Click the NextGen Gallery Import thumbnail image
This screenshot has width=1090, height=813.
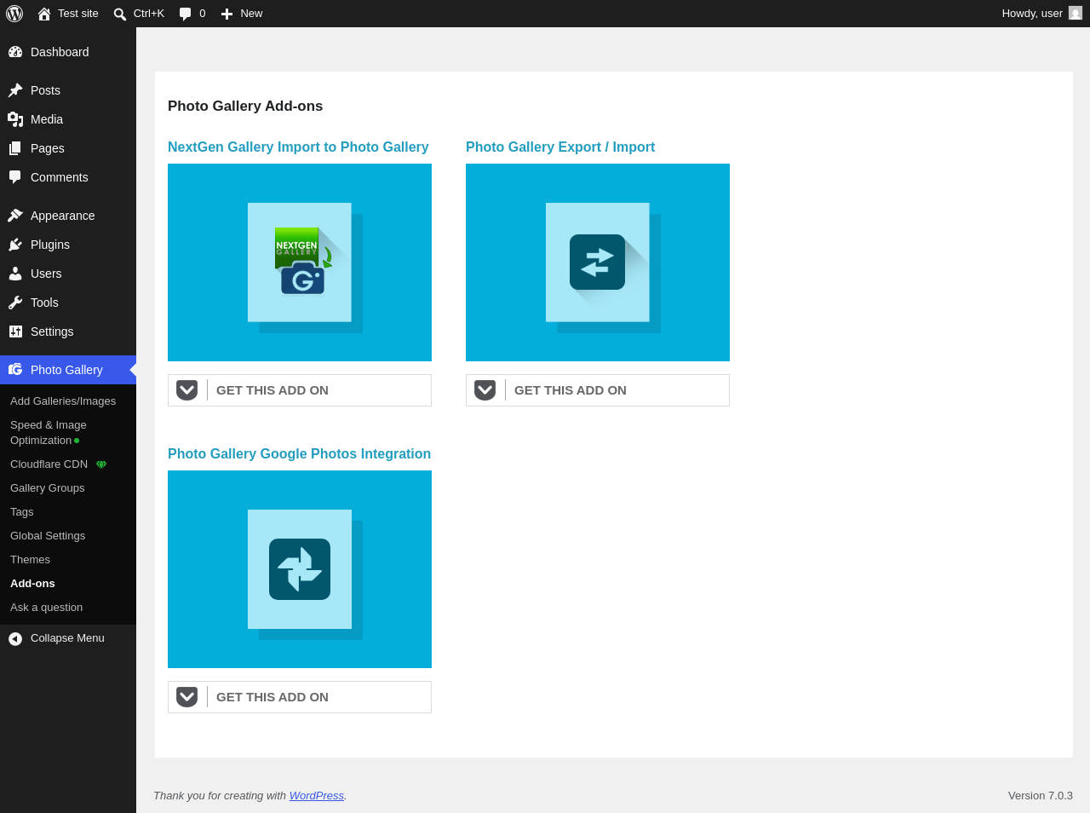tap(300, 262)
